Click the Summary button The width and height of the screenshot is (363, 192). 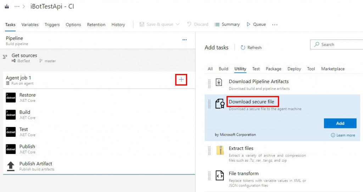click(x=227, y=24)
